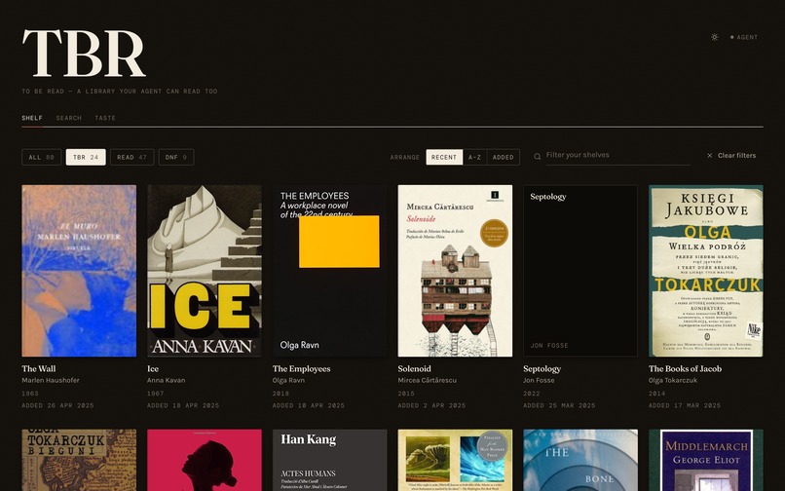Image resolution: width=785 pixels, height=491 pixels.
Task: Click Added 10 Apr 2025 text
Action: tap(309, 405)
